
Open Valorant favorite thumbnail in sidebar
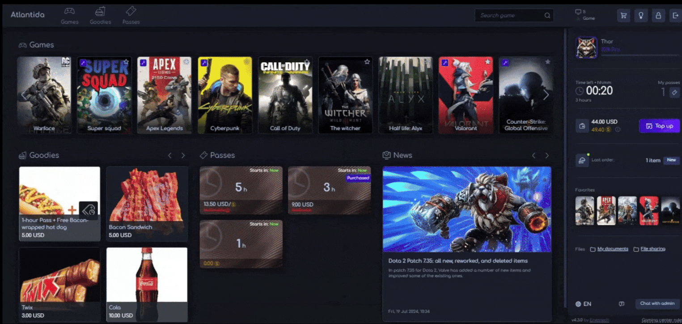(x=649, y=210)
